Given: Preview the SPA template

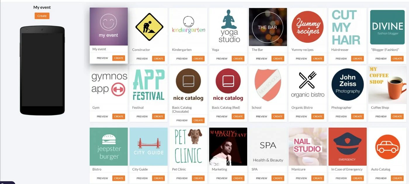Looking at the screenshot, I should click(x=261, y=178).
